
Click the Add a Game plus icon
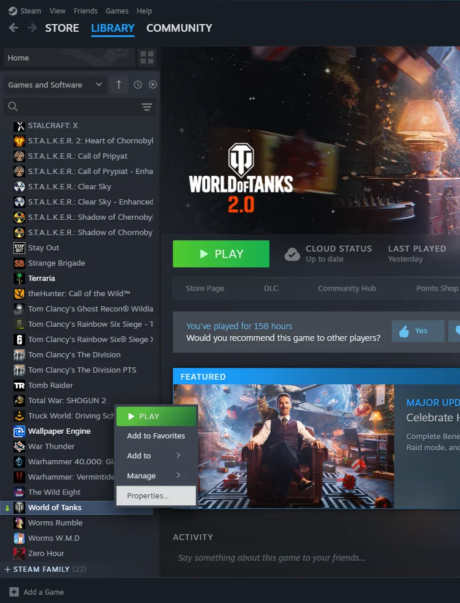click(13, 592)
